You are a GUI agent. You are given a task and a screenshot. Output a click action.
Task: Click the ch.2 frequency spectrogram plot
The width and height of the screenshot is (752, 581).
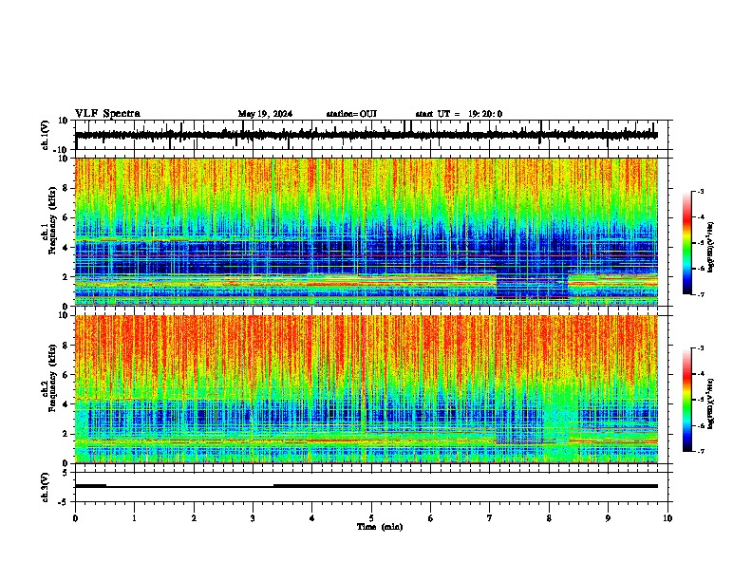pos(367,389)
